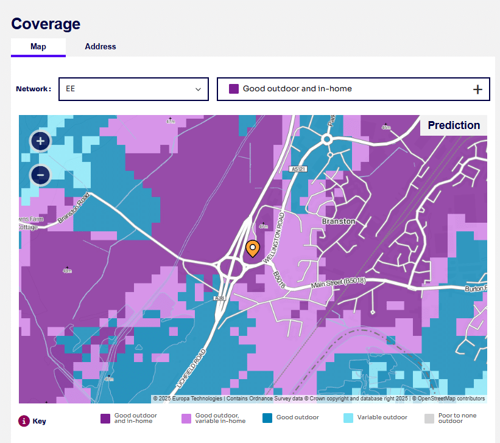Click the Variable outdoor light-blue swatch

tap(348, 419)
